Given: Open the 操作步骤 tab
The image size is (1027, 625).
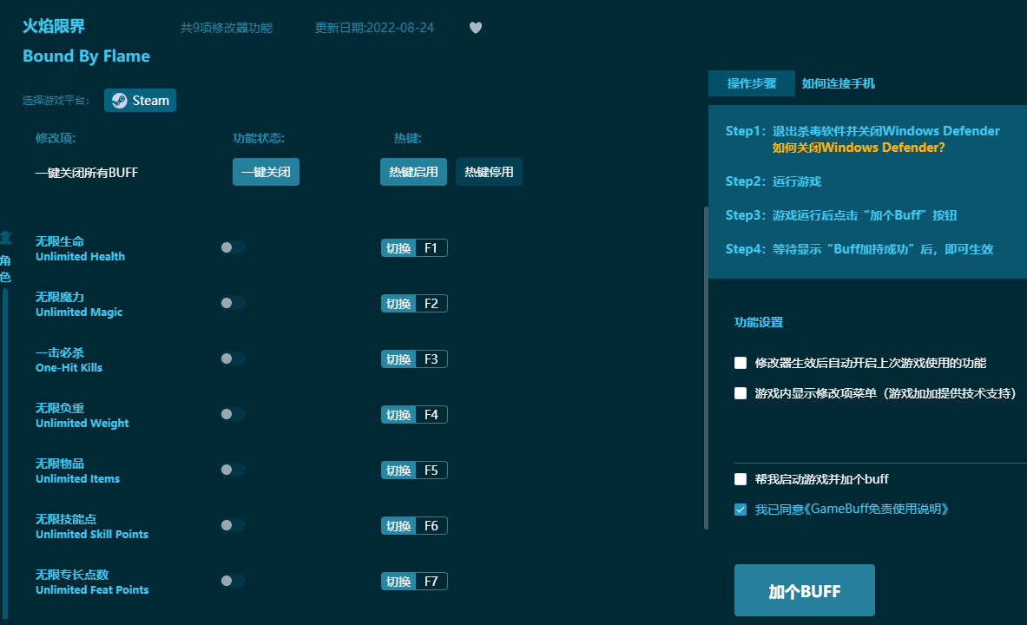Looking at the screenshot, I should tap(751, 83).
